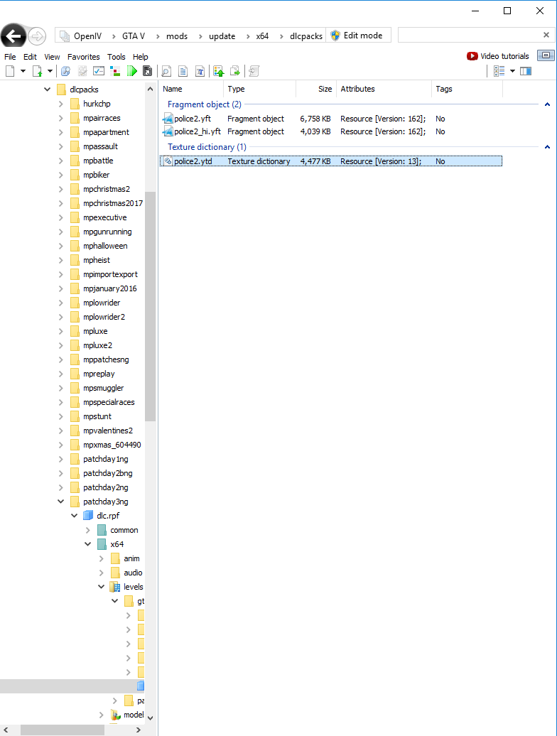Open the Edit menu
Viewport: 557px width, 736px height.
30,57
